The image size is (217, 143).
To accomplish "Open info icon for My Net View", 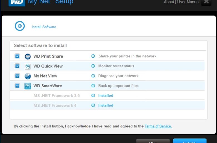I will coord(93,76).
